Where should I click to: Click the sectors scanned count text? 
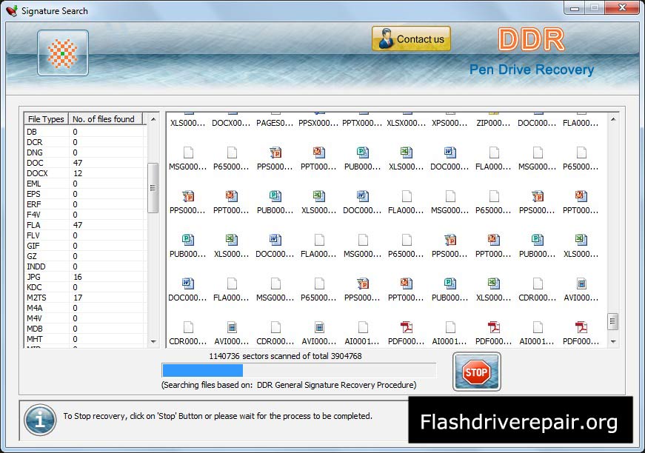(x=285, y=356)
